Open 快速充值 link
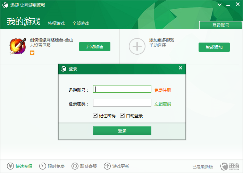 click(x=24, y=166)
